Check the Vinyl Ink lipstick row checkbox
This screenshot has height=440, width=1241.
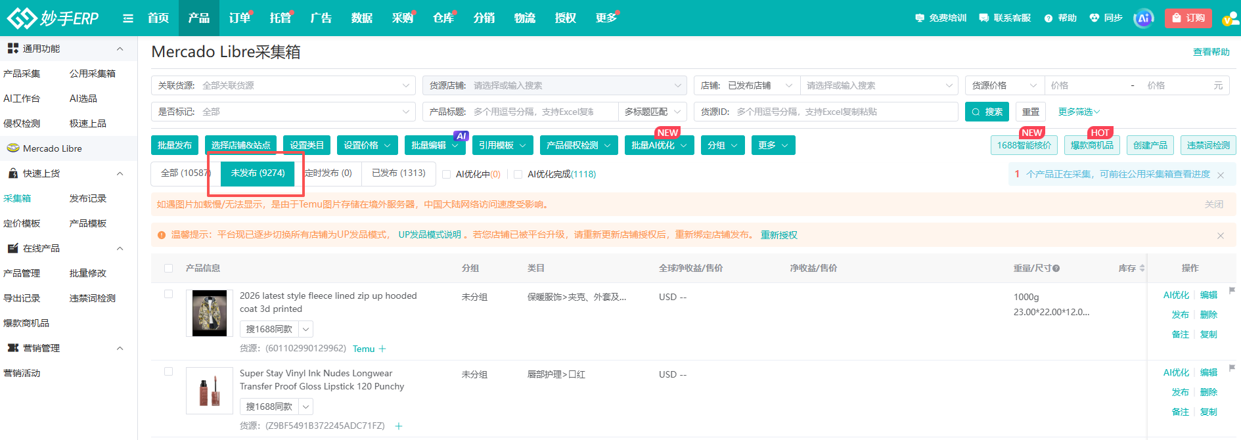point(169,372)
